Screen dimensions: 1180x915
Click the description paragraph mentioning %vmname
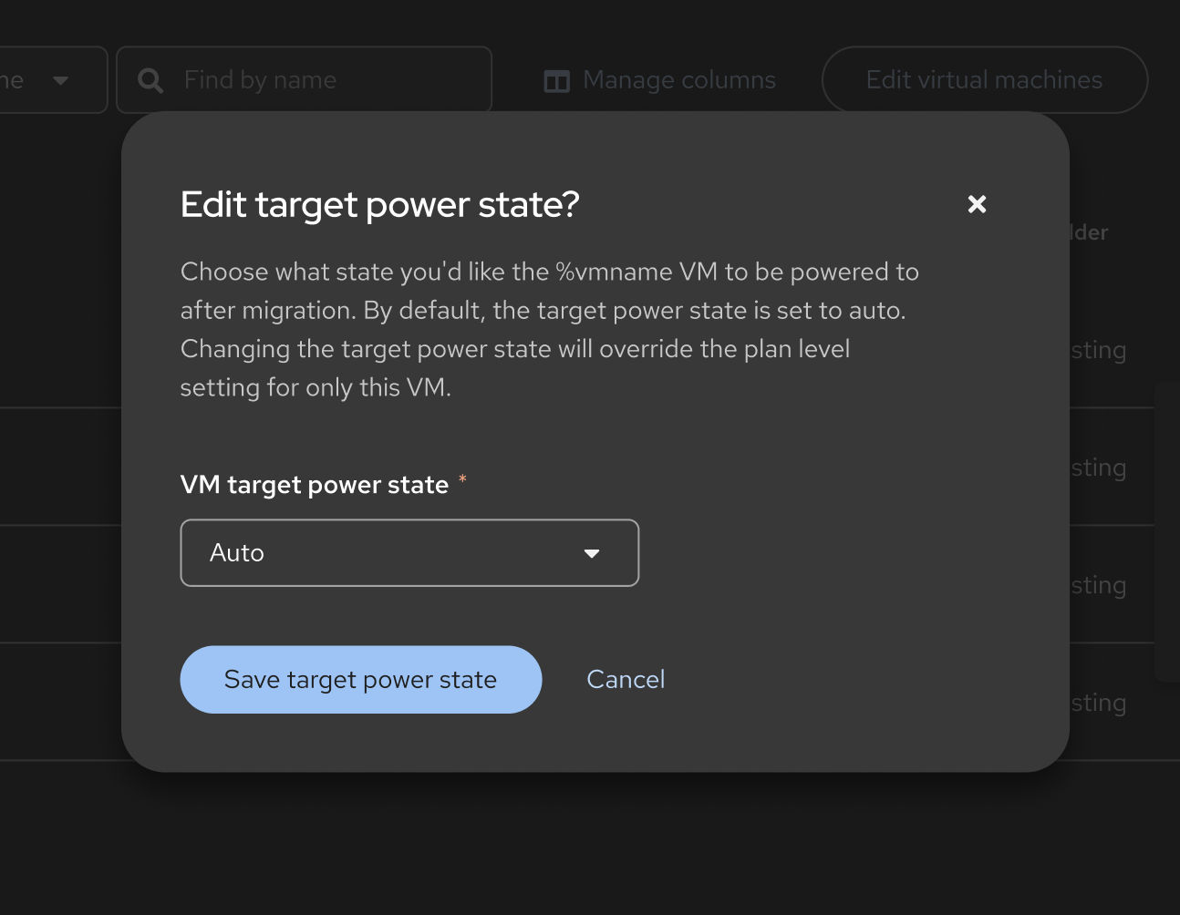point(547,329)
